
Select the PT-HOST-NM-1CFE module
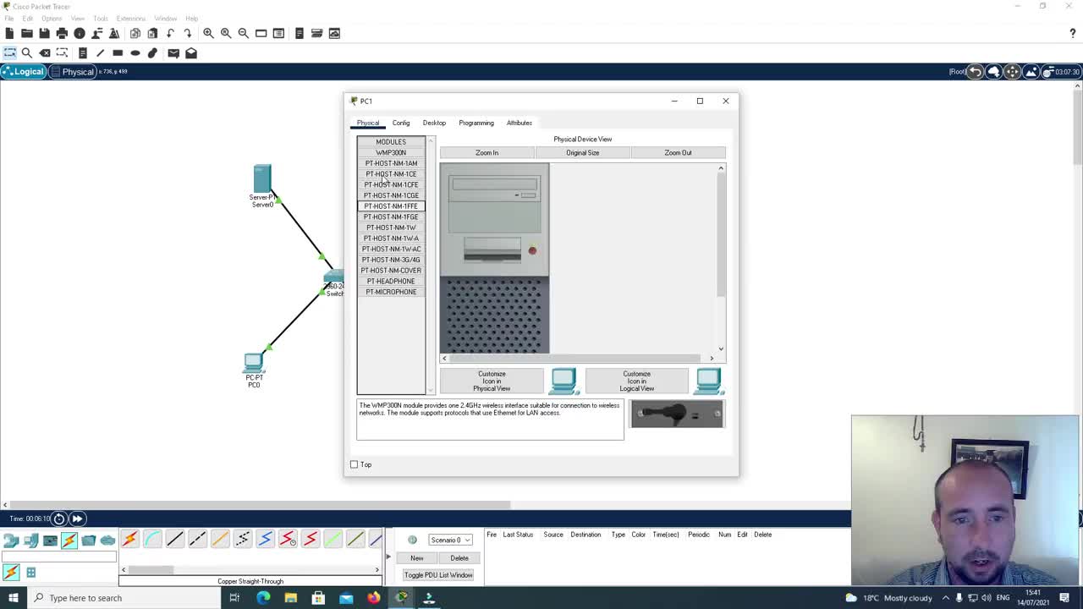[x=391, y=185]
